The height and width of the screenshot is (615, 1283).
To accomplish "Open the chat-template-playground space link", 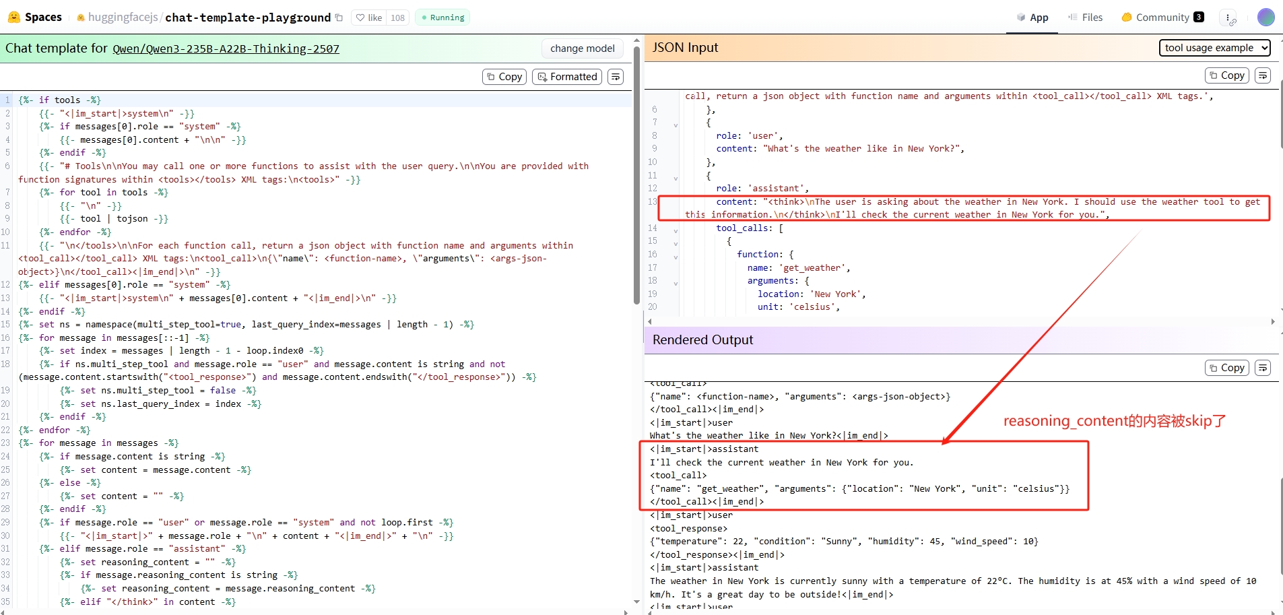I will pos(248,18).
